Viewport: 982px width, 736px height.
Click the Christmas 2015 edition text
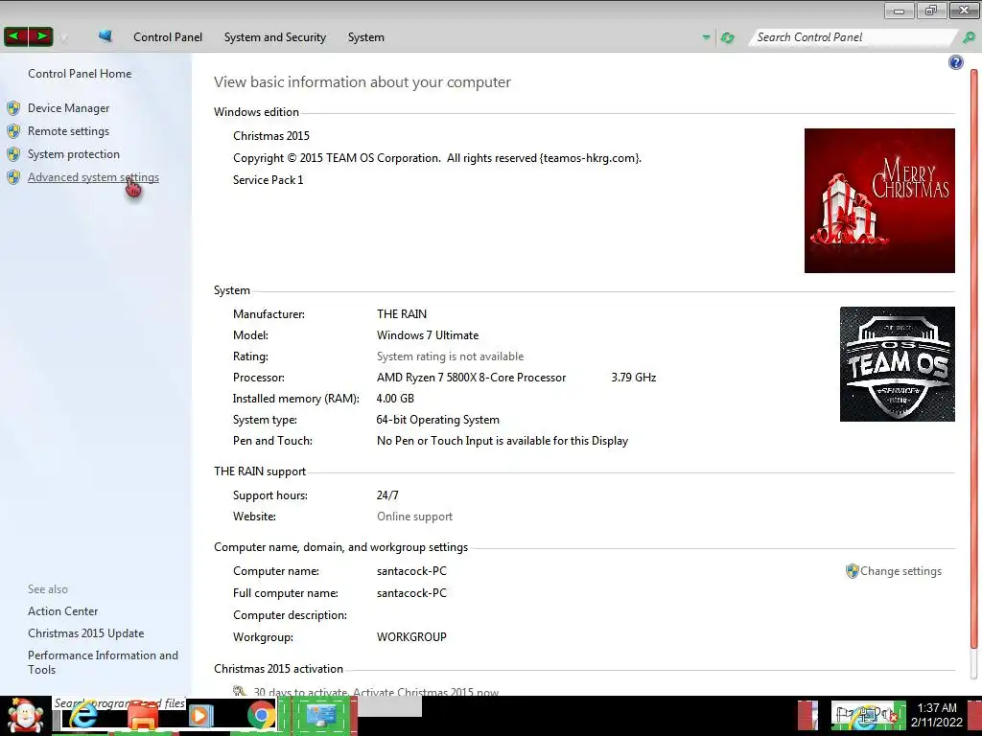point(271,136)
